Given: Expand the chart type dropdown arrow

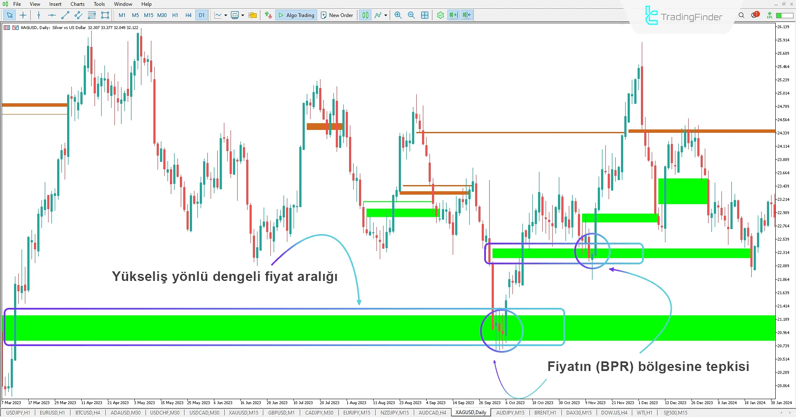Looking at the screenshot, I should (x=226, y=15).
